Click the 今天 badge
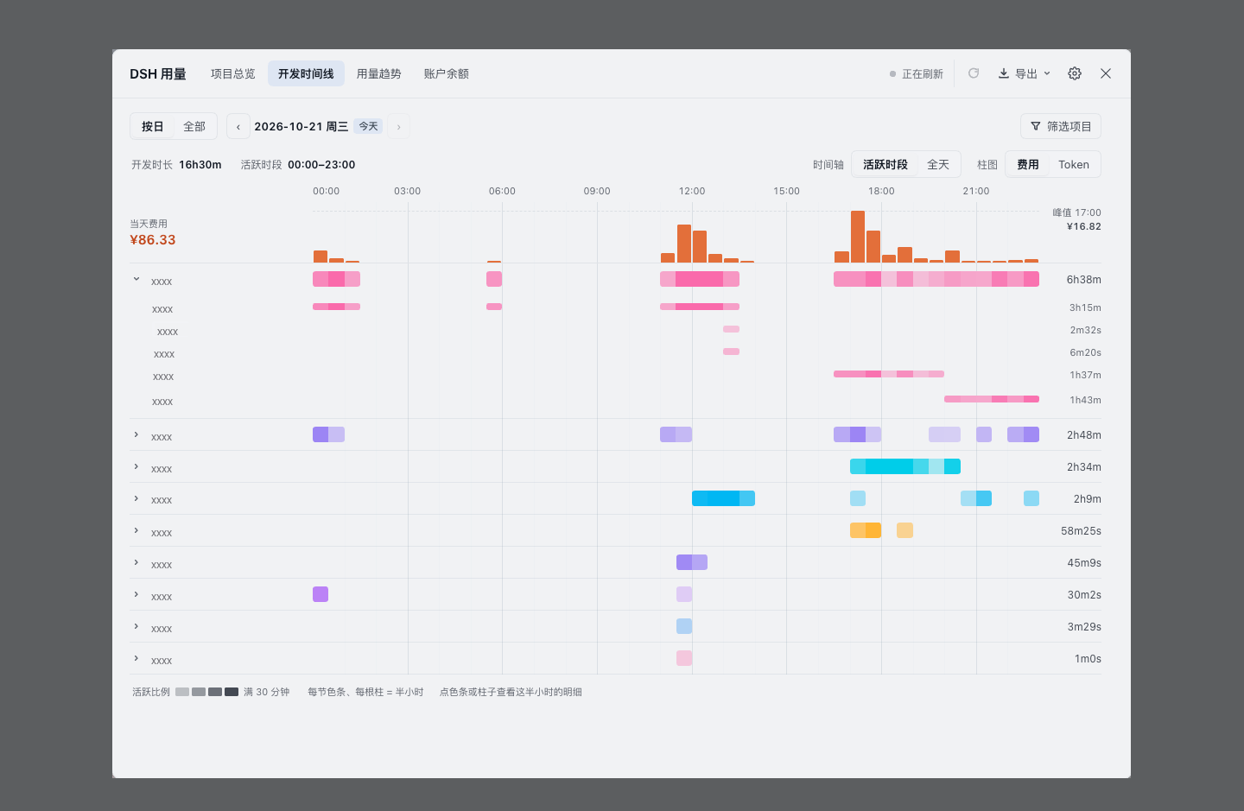Image resolution: width=1244 pixels, height=811 pixels. [369, 126]
